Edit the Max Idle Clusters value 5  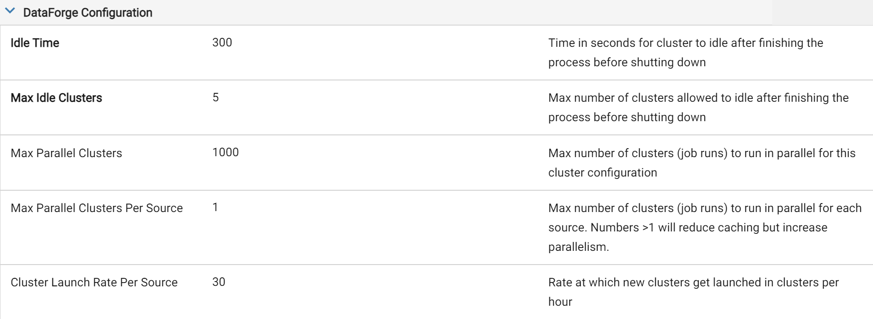(216, 97)
